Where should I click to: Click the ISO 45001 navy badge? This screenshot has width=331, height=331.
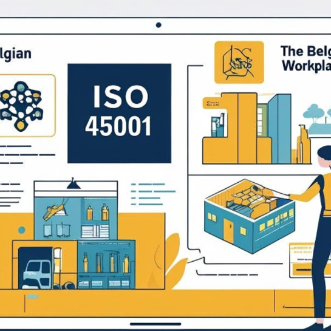coord(119,113)
